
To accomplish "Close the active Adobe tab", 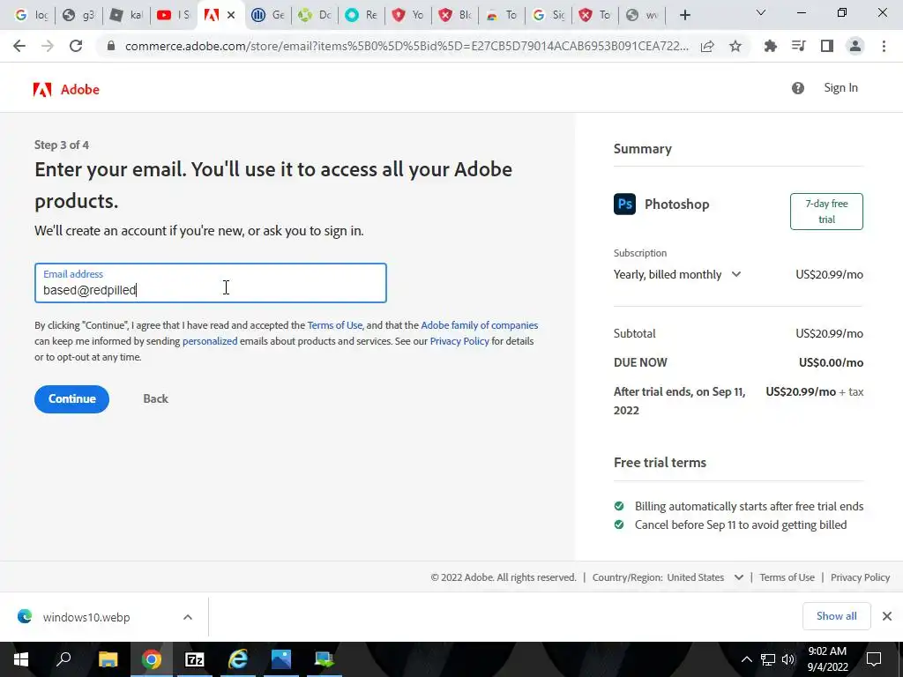I will (231, 15).
